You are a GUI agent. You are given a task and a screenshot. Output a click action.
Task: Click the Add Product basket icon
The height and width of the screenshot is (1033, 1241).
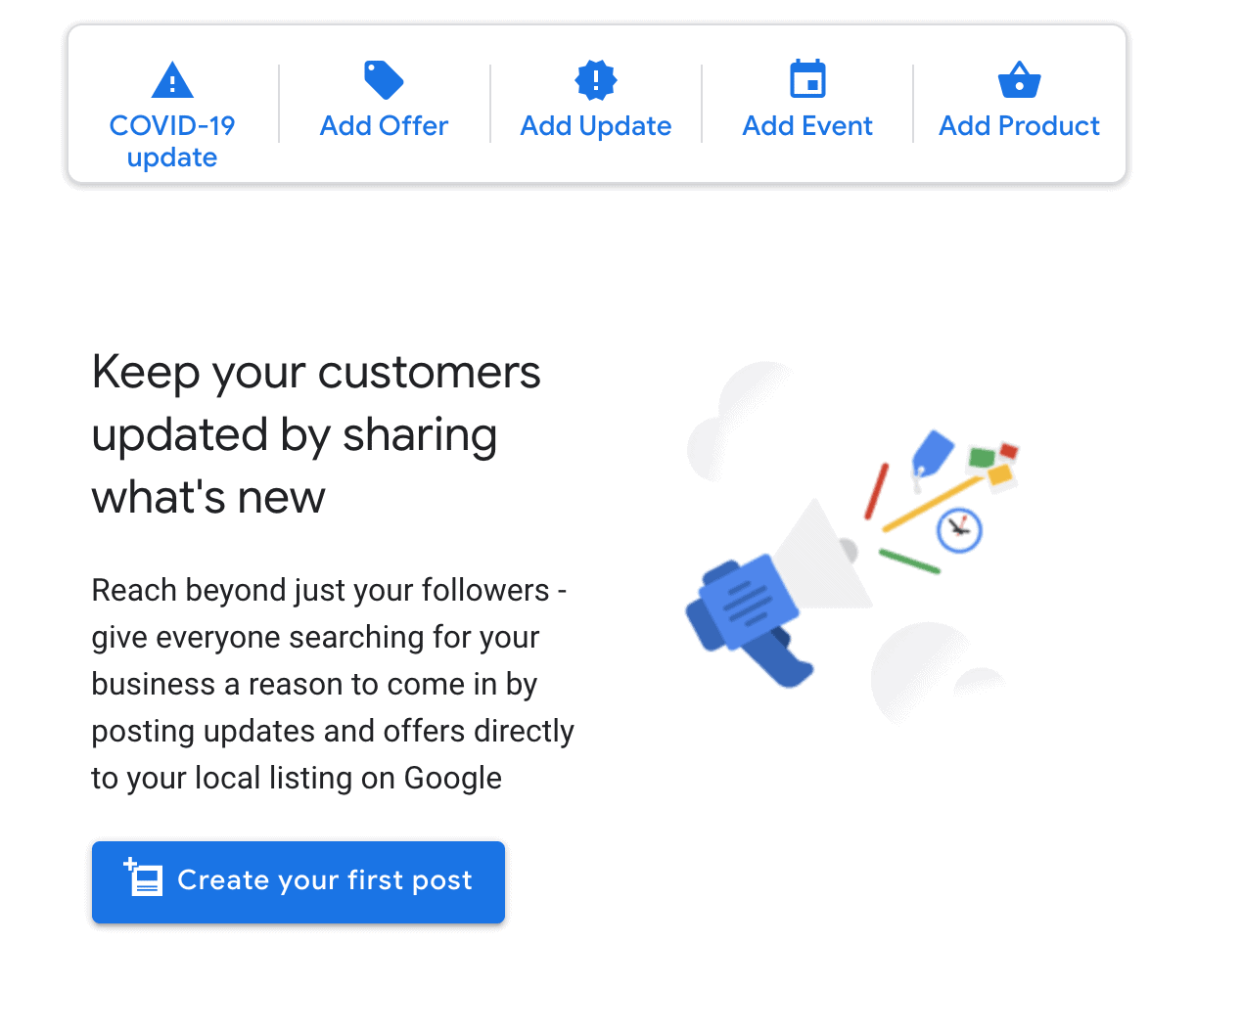[x=1019, y=80]
